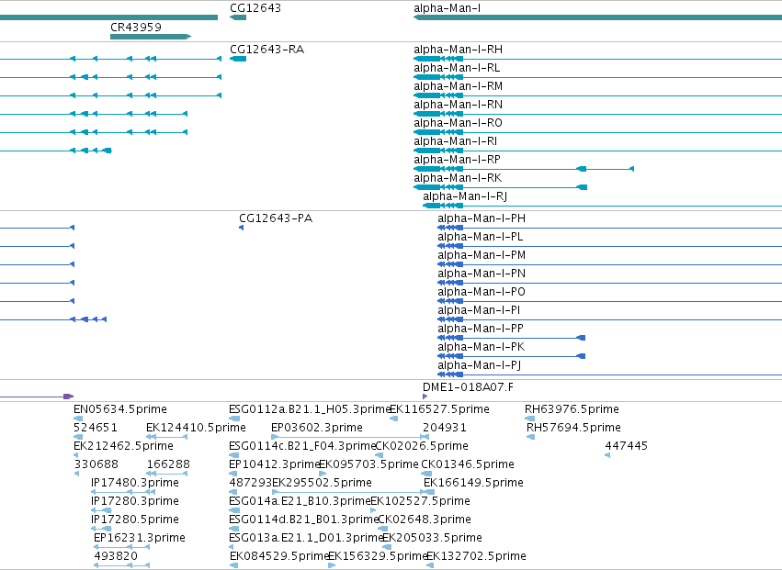Click the 487293 feature label

click(250, 483)
